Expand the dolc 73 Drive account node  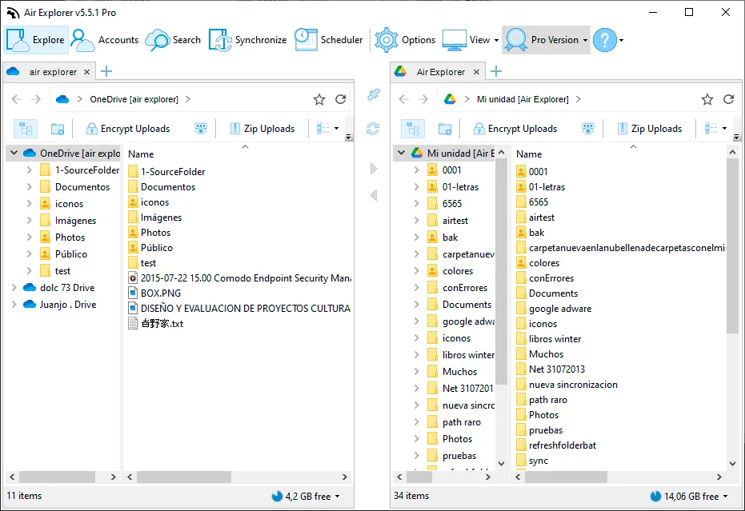coord(14,287)
